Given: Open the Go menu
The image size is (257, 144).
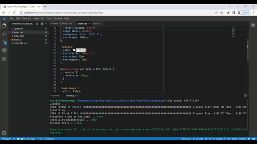Looking at the screenshot, I should (x=43, y=18).
